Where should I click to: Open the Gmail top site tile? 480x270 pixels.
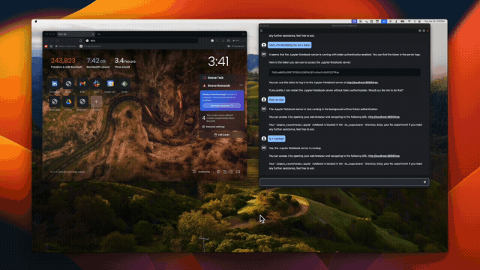point(82,83)
